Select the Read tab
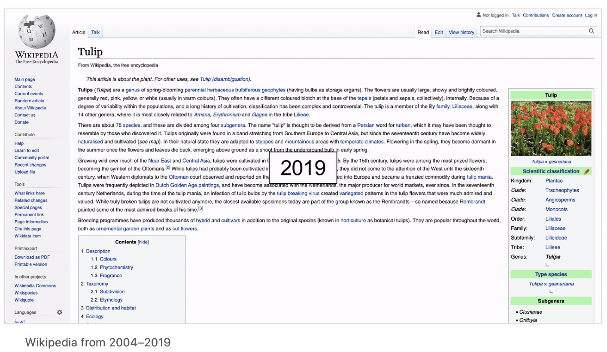The height and width of the screenshot is (352, 607). point(423,32)
